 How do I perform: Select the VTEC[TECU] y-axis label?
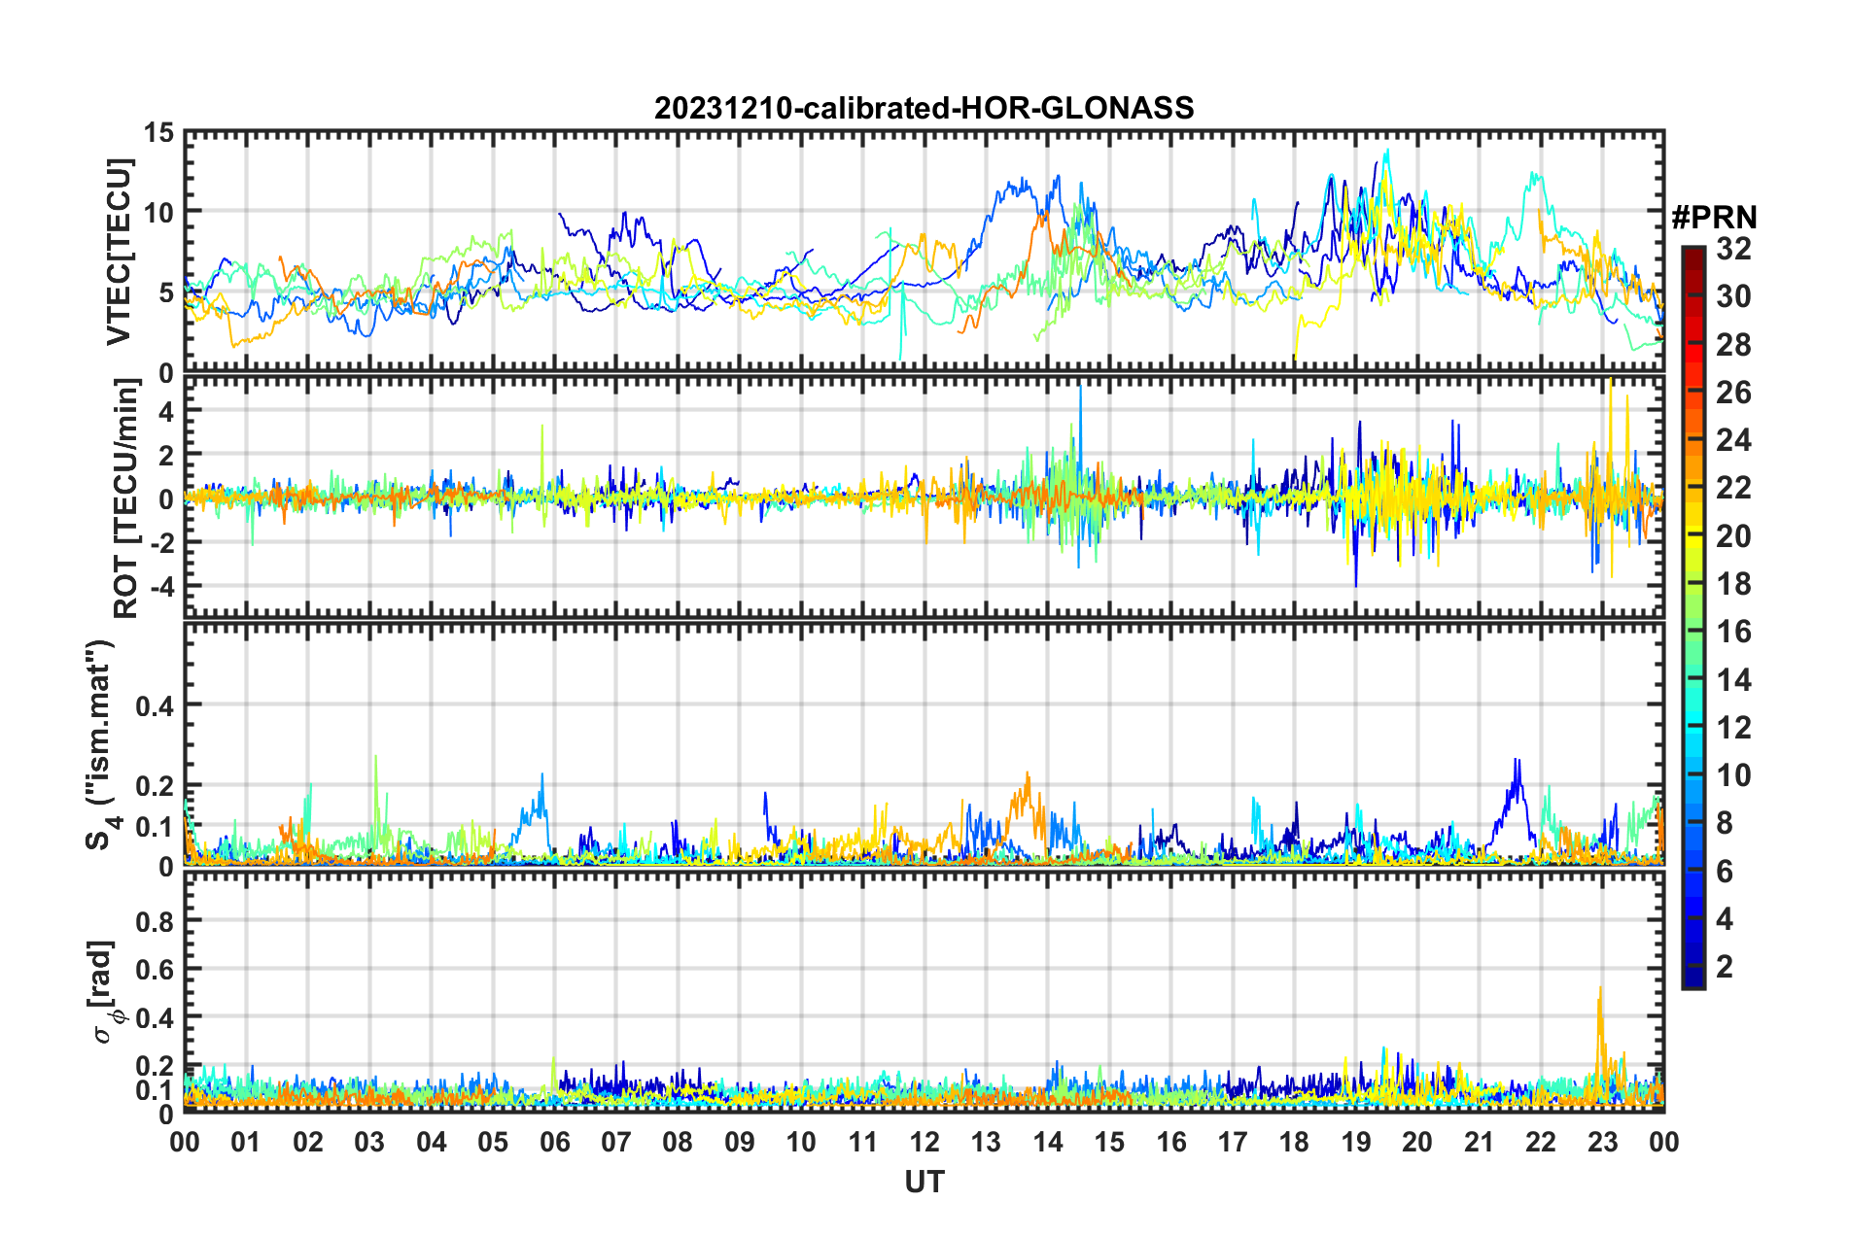tap(119, 252)
